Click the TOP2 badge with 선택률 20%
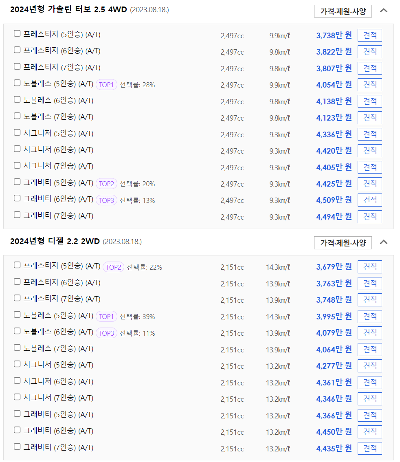The width and height of the screenshot is (400, 462). point(106,184)
